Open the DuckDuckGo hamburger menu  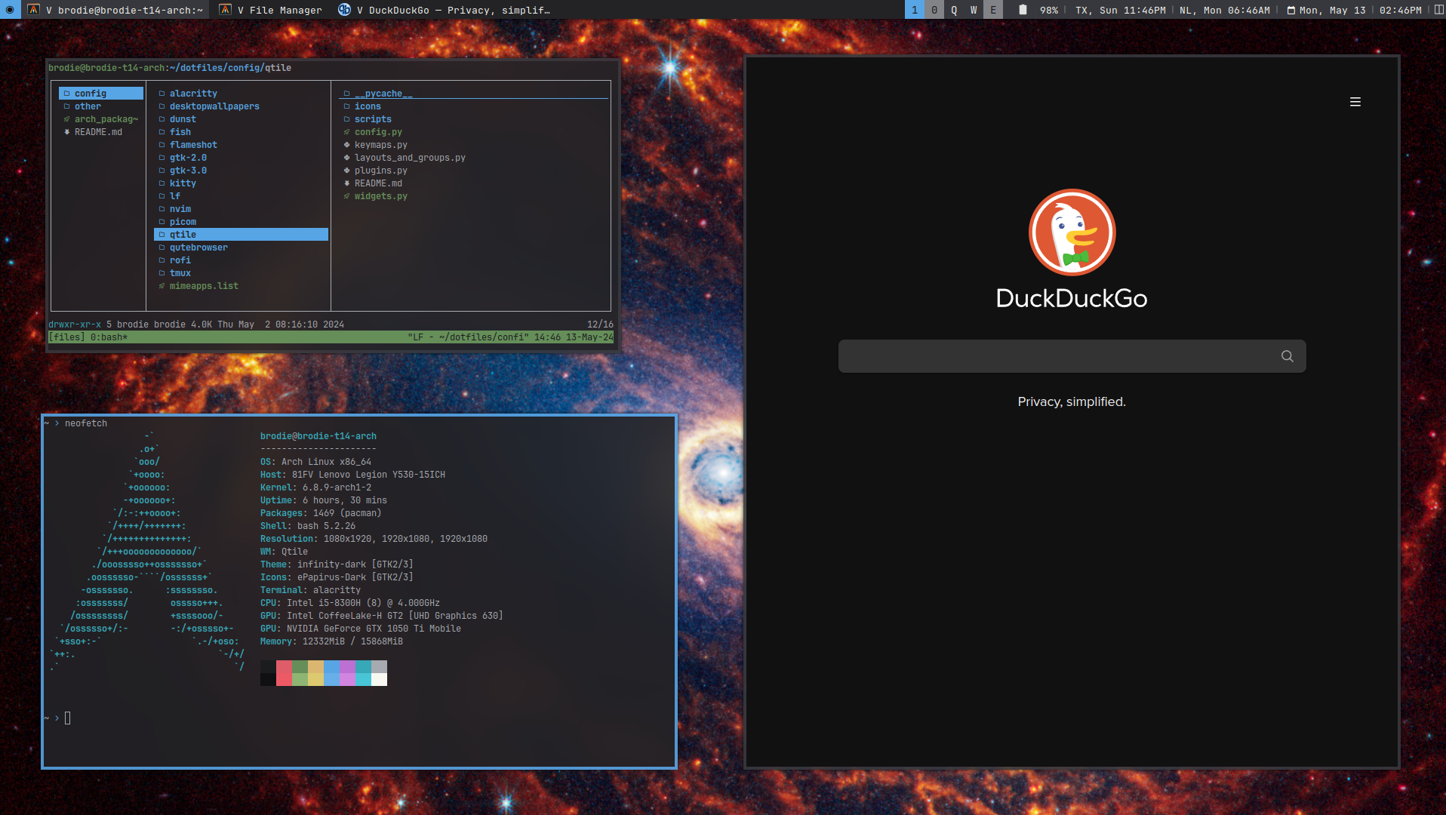[x=1355, y=102]
